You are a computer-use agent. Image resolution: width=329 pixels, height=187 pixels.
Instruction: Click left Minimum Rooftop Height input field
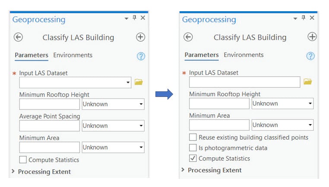50,104
